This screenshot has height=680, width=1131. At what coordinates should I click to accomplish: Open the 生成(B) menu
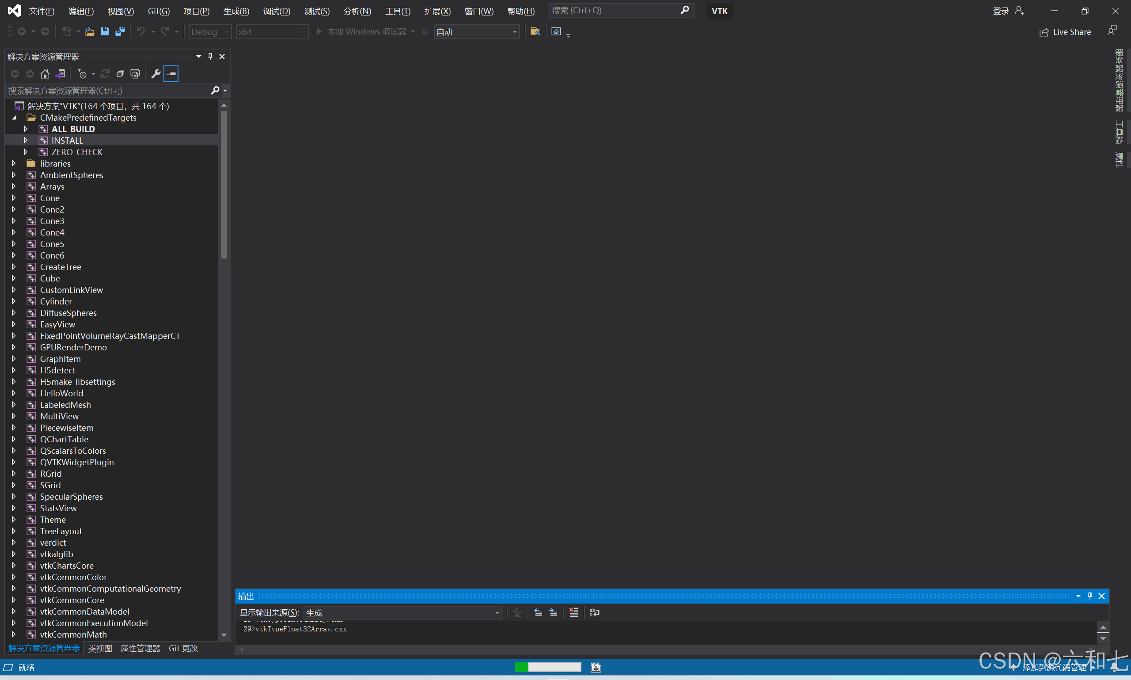point(236,11)
